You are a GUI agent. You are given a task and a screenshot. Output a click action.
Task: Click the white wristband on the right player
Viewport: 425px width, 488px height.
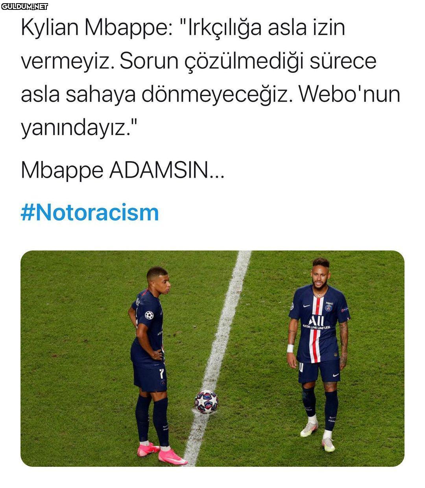coord(290,348)
